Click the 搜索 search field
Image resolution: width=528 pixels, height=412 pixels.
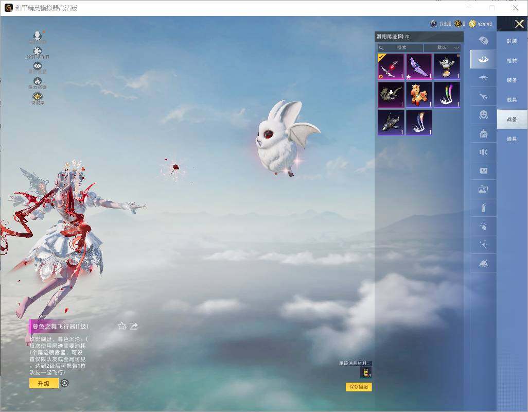[400, 47]
